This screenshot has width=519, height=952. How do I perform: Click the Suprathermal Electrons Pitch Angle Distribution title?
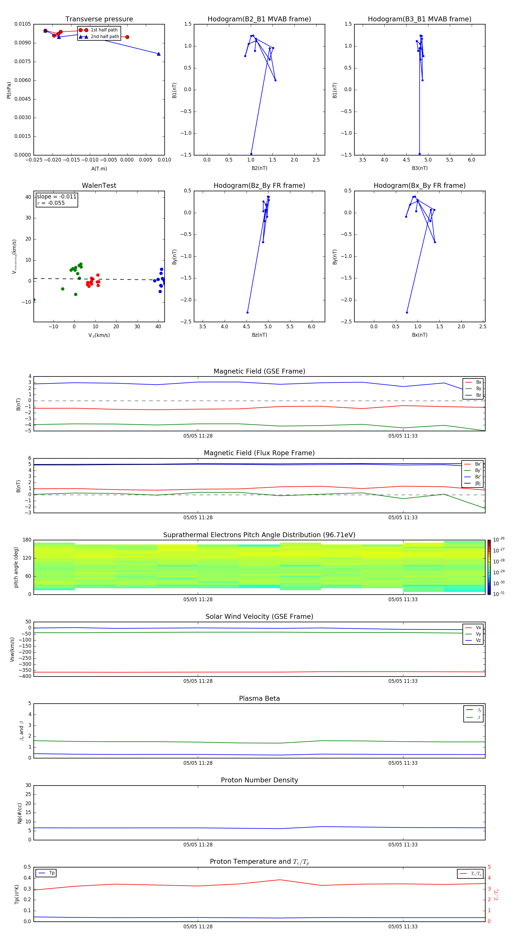[259, 535]
